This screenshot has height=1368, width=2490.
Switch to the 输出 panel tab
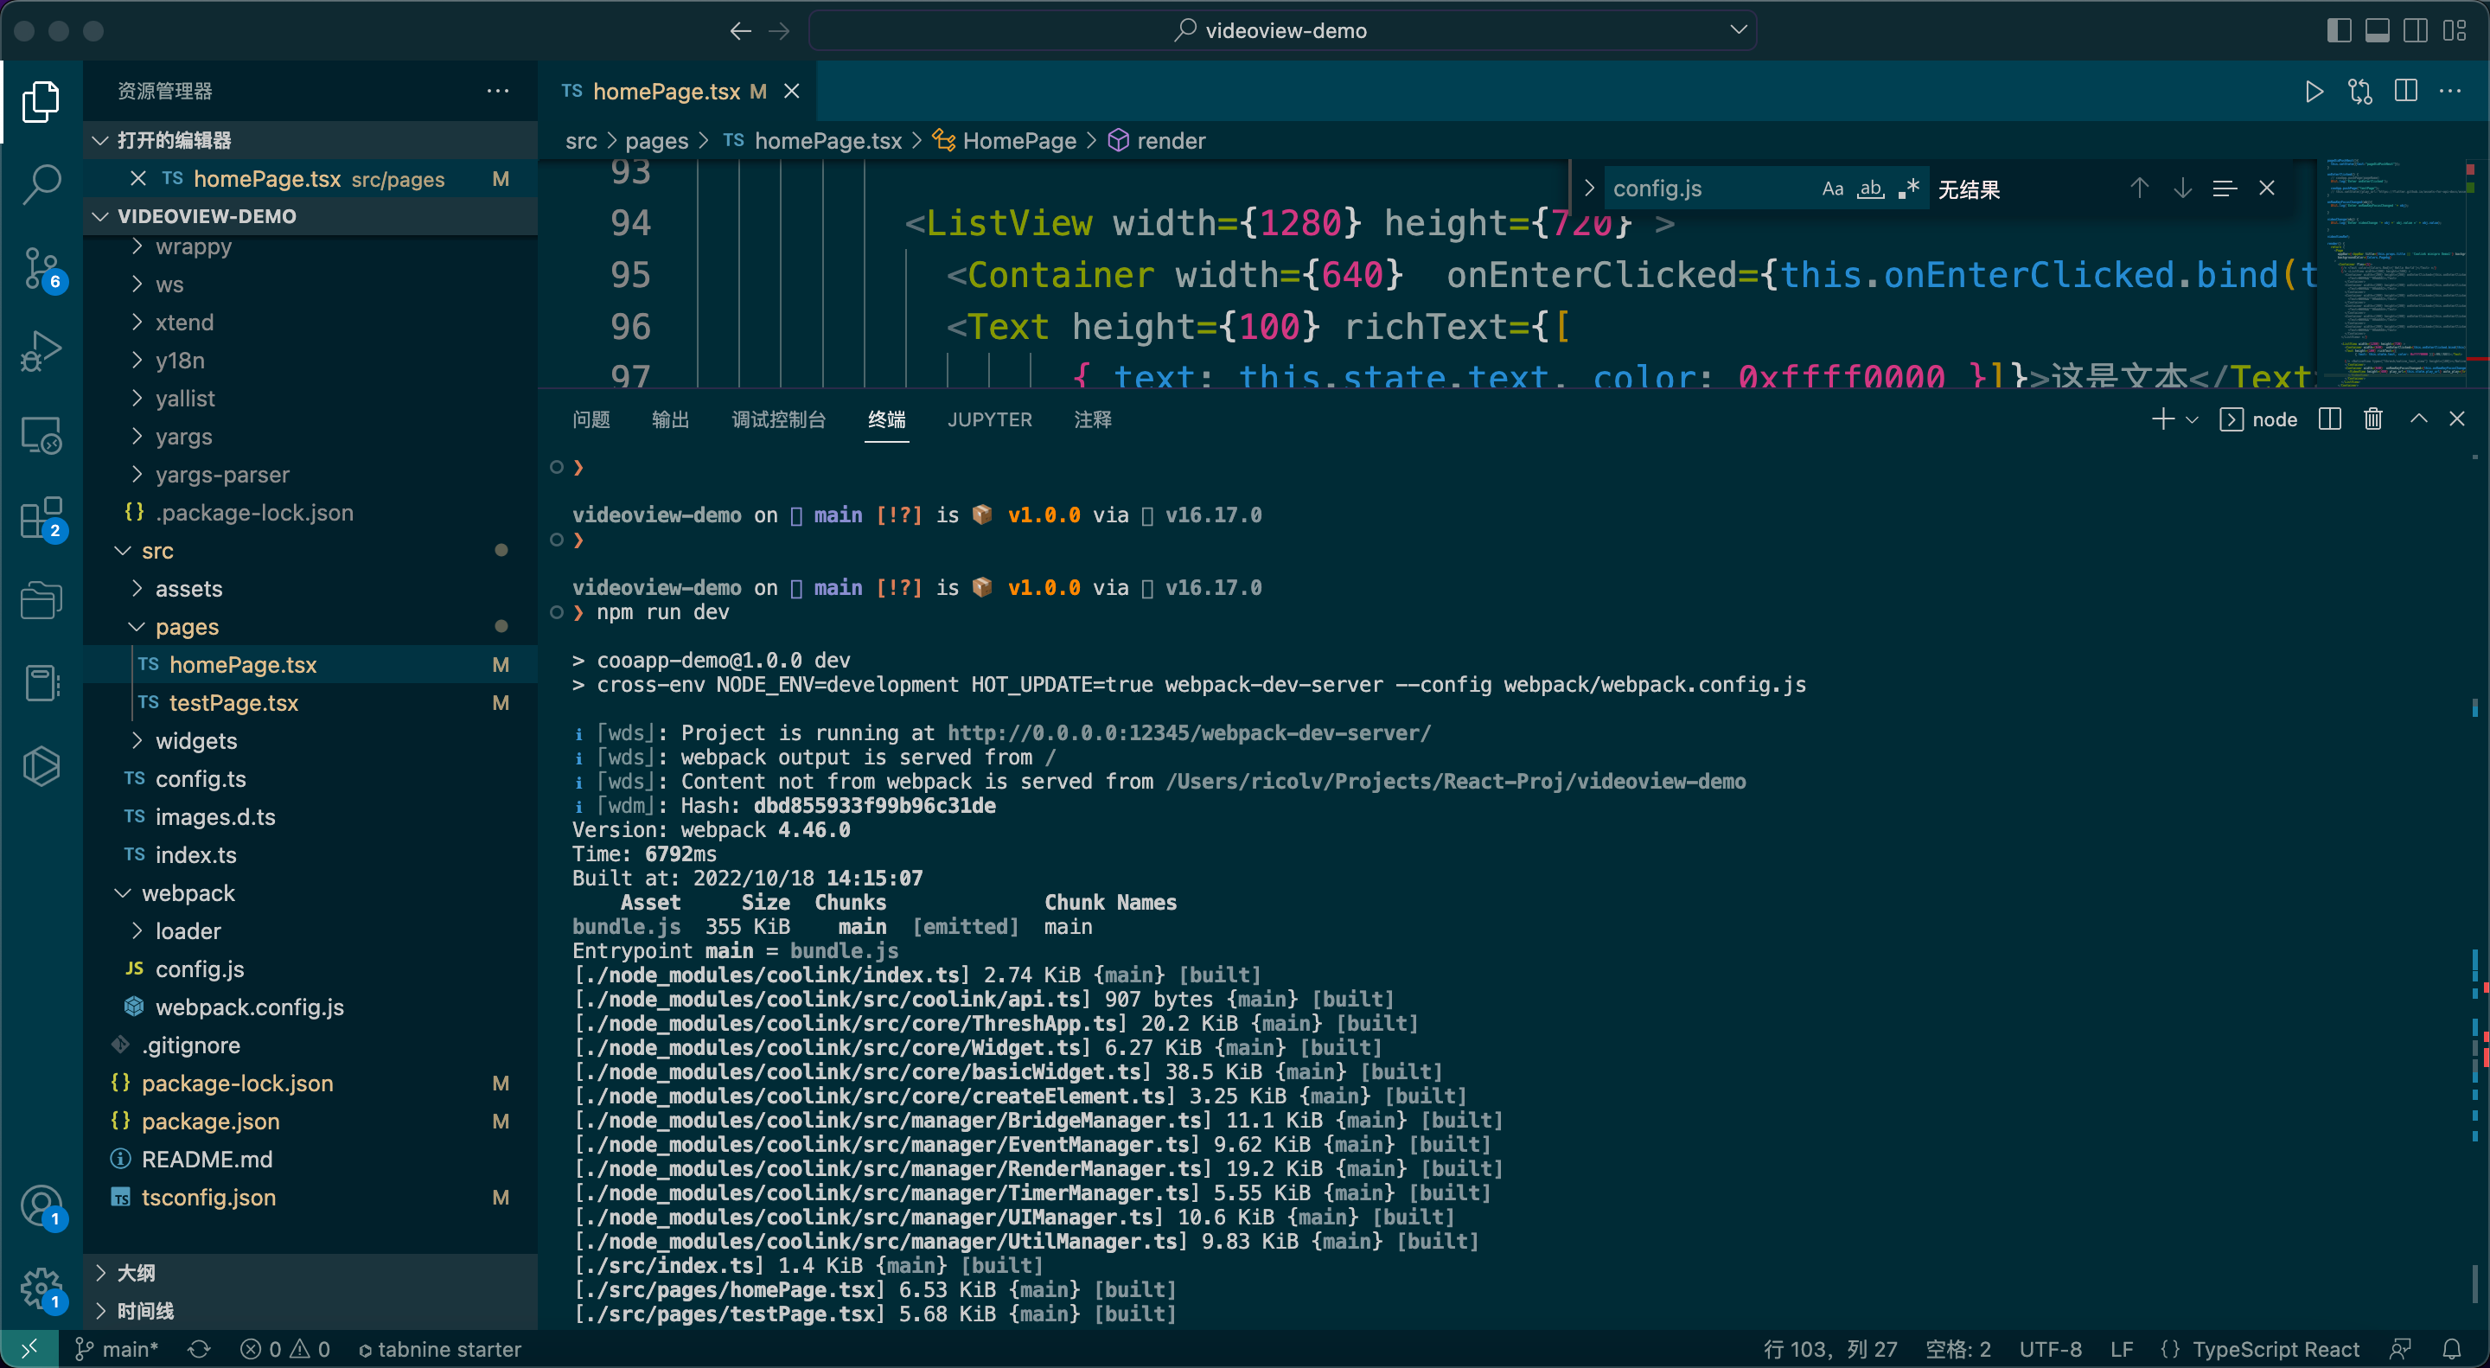point(670,419)
